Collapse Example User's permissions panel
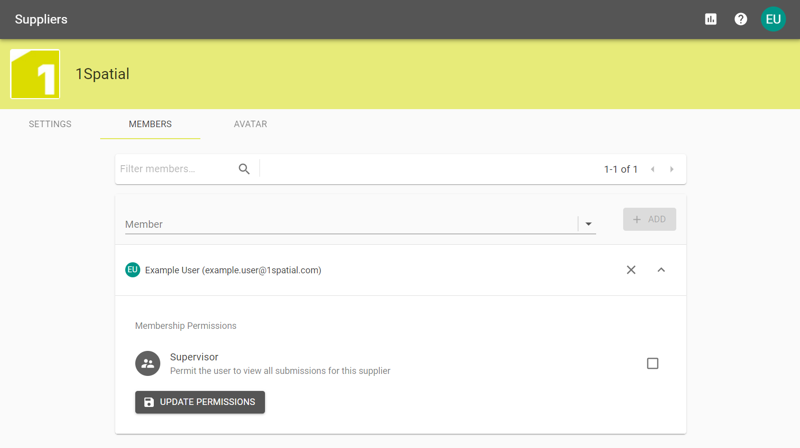The height and width of the screenshot is (448, 800). coord(661,270)
